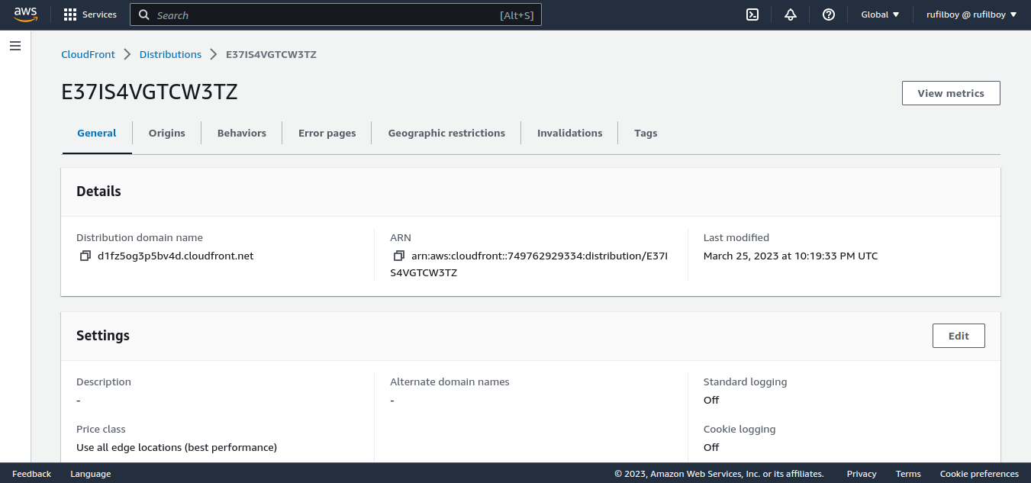Navigate back to Distributions via breadcrumb
Image resolution: width=1031 pixels, height=483 pixels.
tap(170, 54)
